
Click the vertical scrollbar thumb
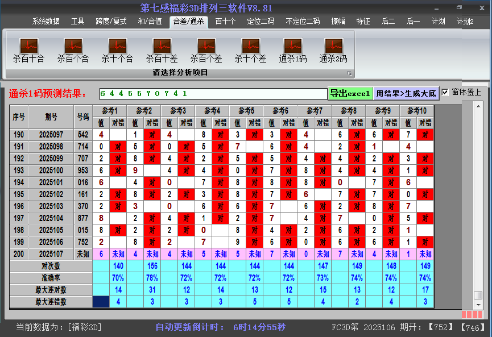click(x=478, y=295)
